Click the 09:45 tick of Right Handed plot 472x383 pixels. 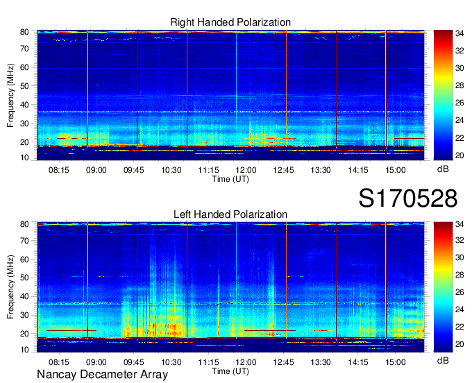click(134, 170)
